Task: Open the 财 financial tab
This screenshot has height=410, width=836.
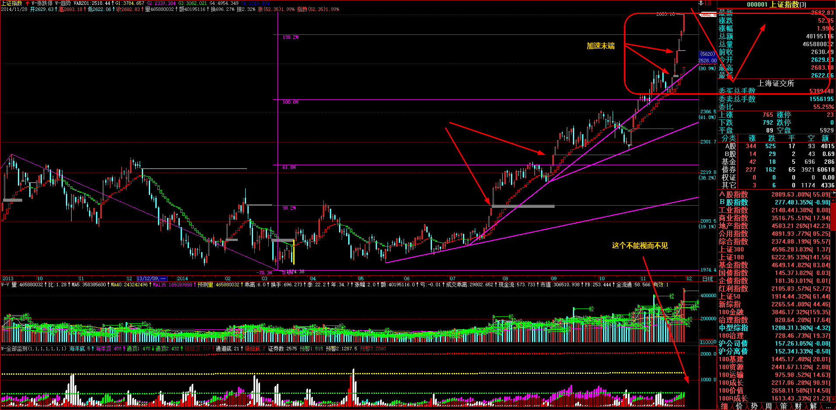Action: tap(798, 406)
